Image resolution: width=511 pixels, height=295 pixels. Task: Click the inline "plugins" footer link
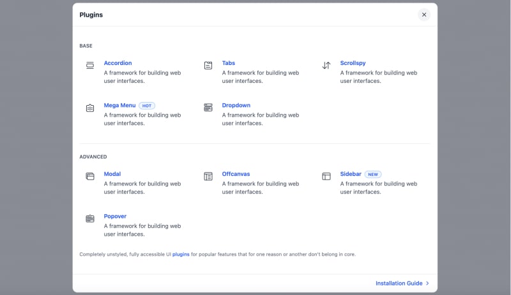point(181,254)
